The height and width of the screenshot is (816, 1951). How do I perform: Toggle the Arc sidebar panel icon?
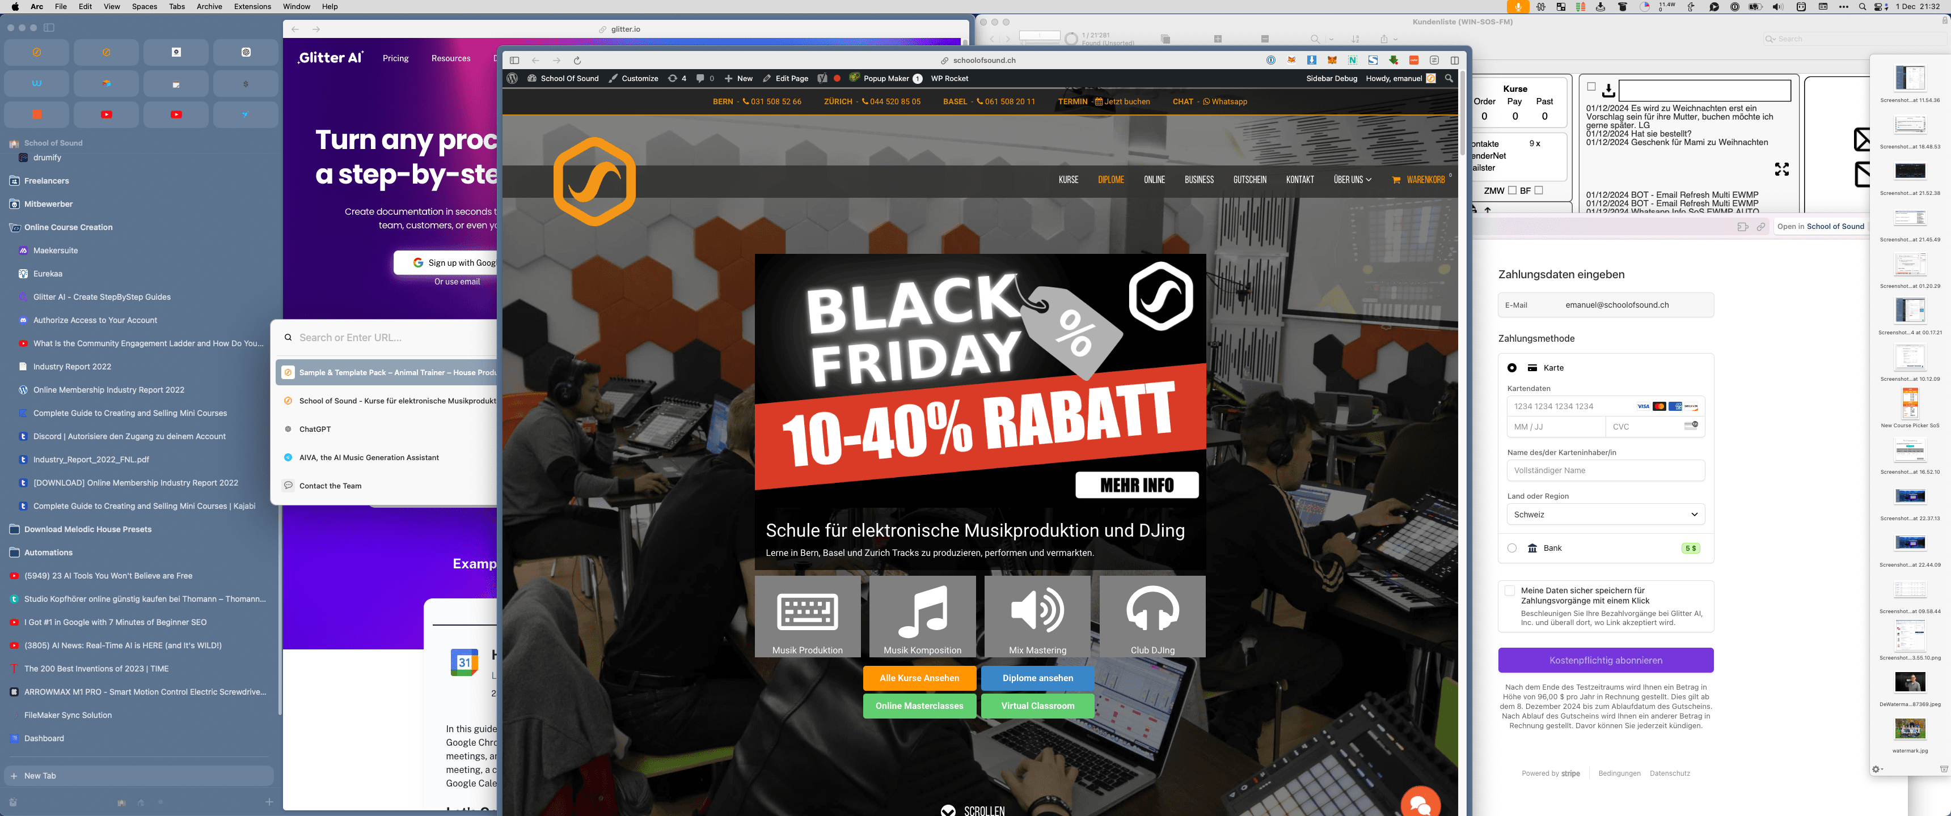49,28
